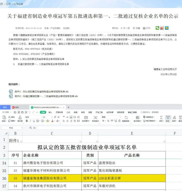Click the WeChat share icon

[157, 28]
